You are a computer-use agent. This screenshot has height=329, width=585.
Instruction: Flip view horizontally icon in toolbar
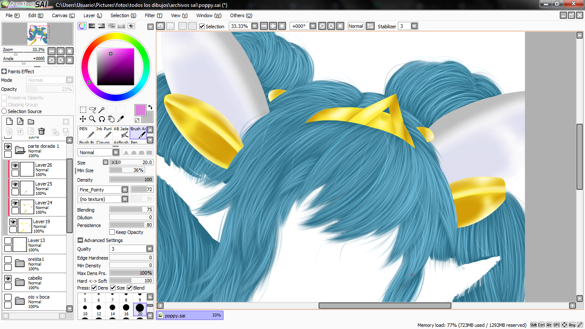370,26
